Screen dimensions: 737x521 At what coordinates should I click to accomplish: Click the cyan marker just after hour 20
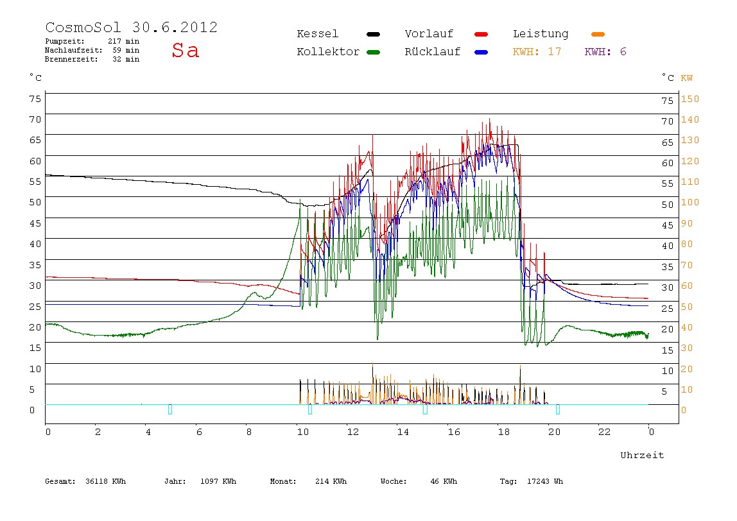pos(557,409)
